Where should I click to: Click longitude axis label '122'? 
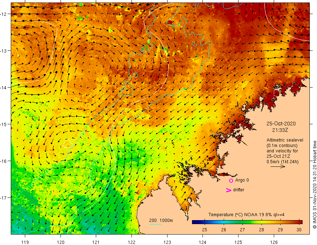click(131, 242)
